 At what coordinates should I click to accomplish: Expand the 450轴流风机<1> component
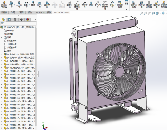click(x=1, y=67)
